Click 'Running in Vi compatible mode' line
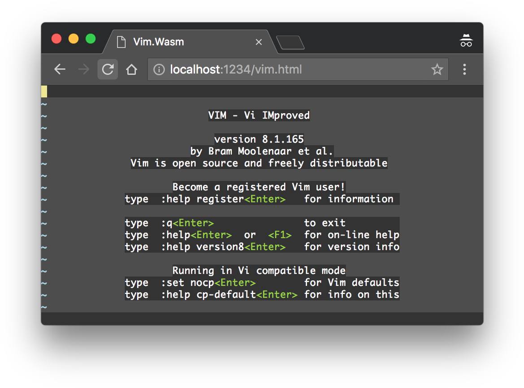Viewport: 524px width, 388px height. click(x=259, y=271)
